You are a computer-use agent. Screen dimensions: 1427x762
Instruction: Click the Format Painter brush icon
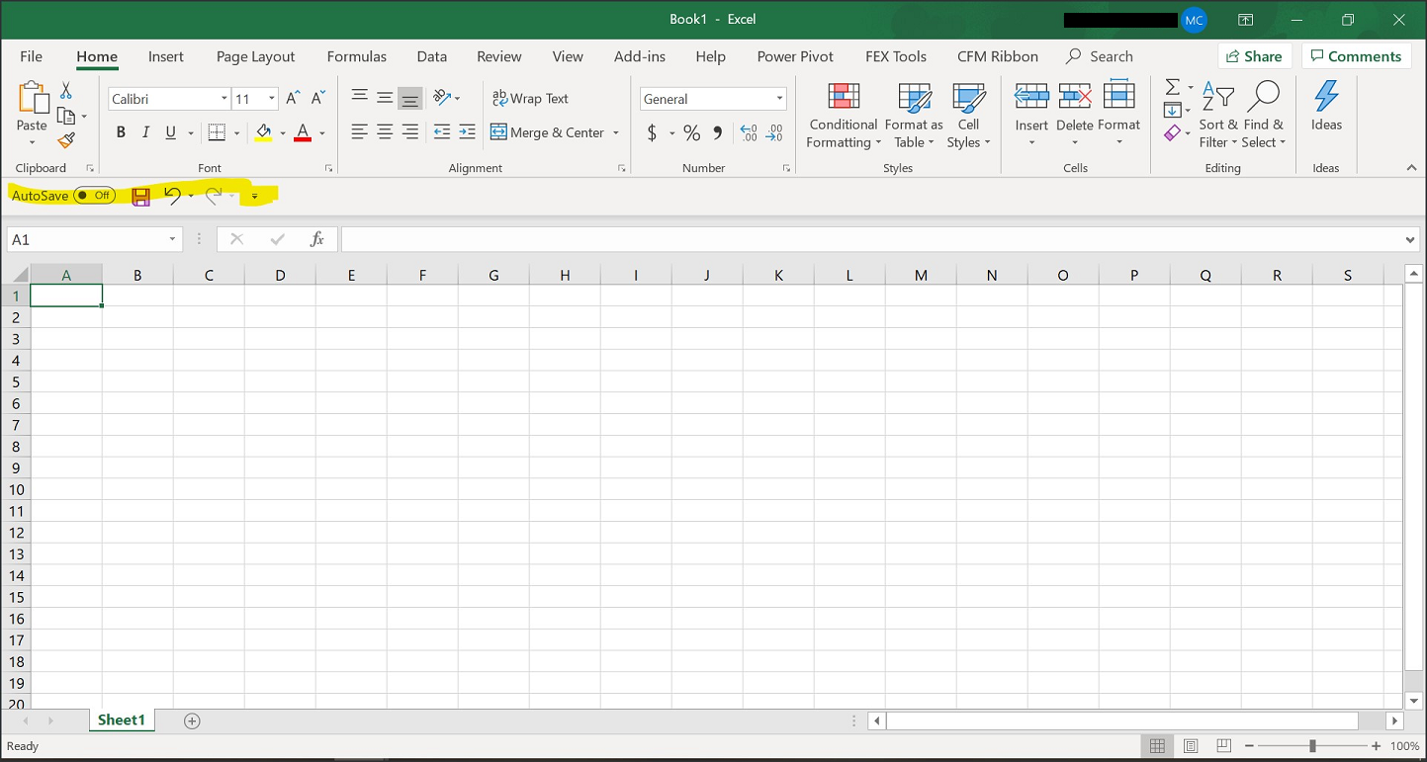pyautogui.click(x=66, y=141)
